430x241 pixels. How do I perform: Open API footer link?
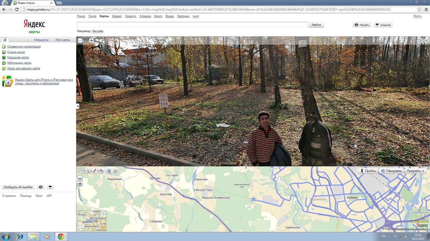point(49,196)
